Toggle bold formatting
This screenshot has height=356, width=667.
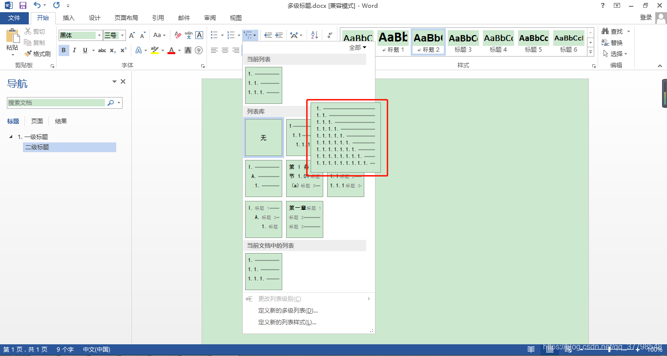click(x=63, y=50)
